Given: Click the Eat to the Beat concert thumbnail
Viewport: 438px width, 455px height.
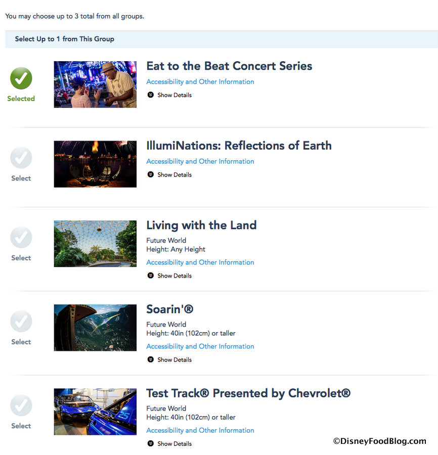Looking at the screenshot, I should coord(95,84).
